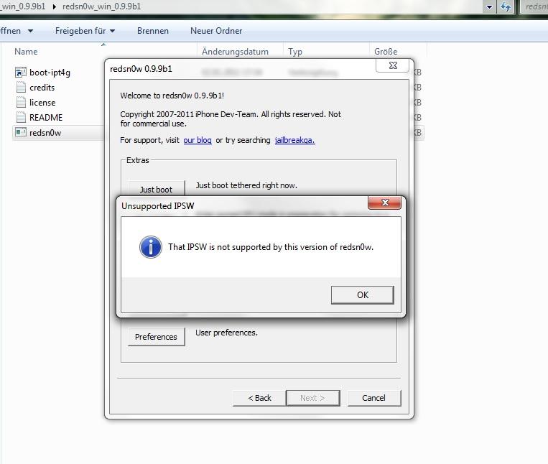This screenshot has width=548, height=464.
Task: Click the boot-ipt4g file name
Action: tap(50, 73)
